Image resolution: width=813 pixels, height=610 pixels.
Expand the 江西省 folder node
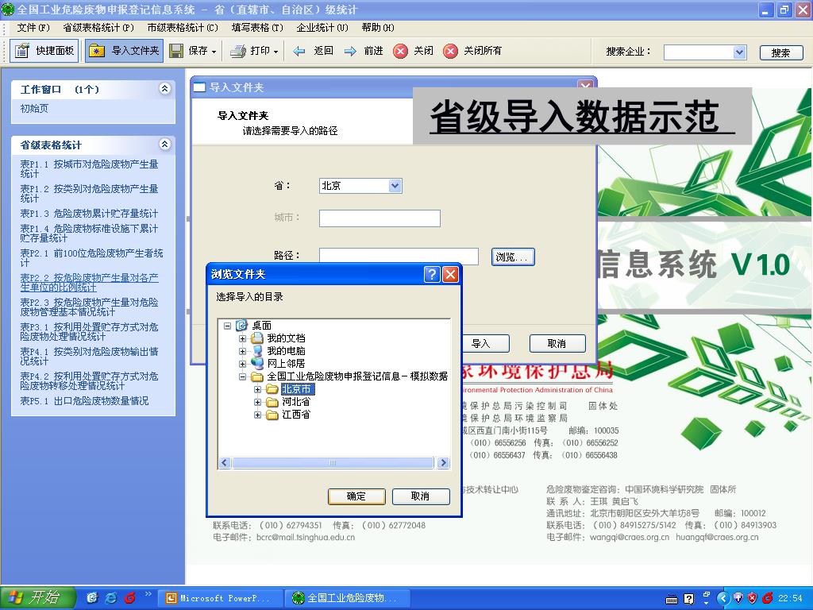[x=257, y=415]
